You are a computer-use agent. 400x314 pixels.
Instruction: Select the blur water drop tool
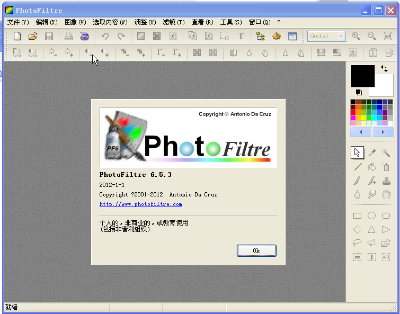click(358, 194)
